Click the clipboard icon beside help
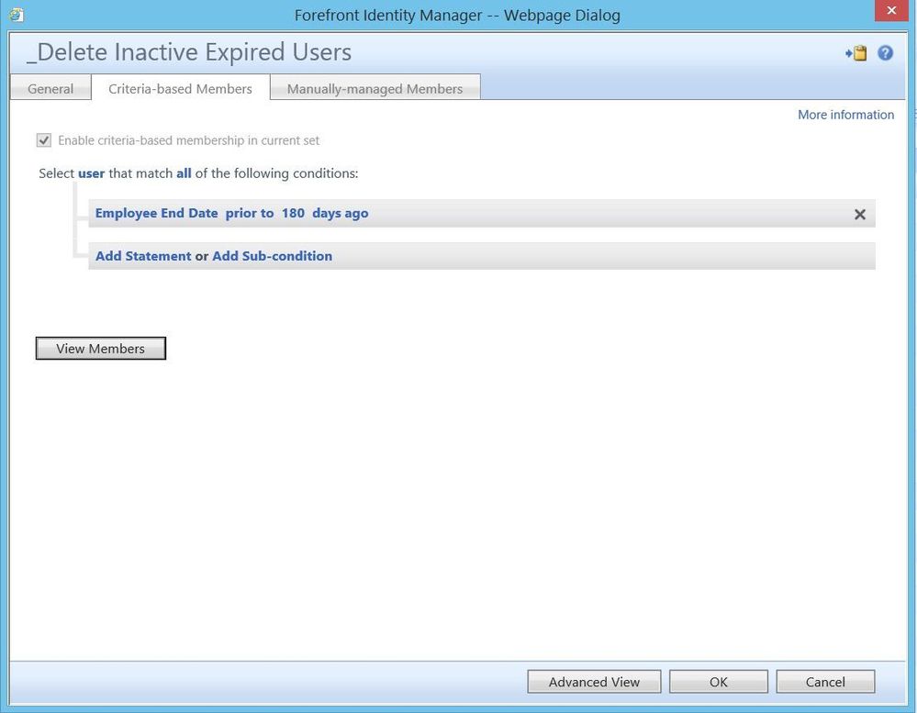917x713 pixels. pyautogui.click(x=856, y=53)
